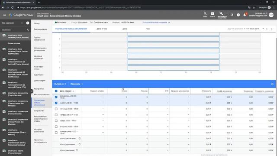The width and height of the screenshot is (277, 156).
Task: Click the sort icon in campaigns list
Action: [28, 30]
